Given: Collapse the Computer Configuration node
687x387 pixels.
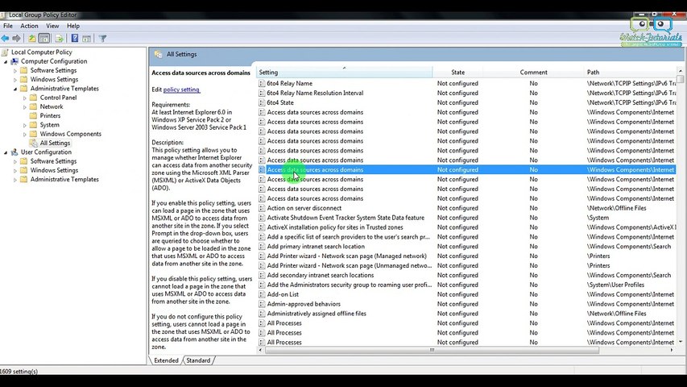Looking at the screenshot, I should pyautogui.click(x=6, y=62).
